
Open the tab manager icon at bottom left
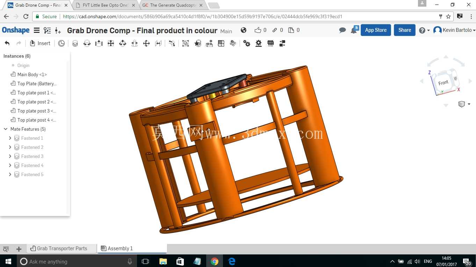[x=6, y=249]
